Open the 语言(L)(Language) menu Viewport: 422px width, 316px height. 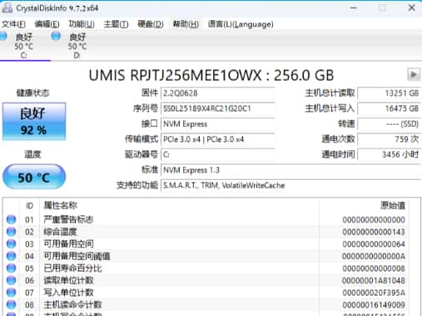click(241, 24)
